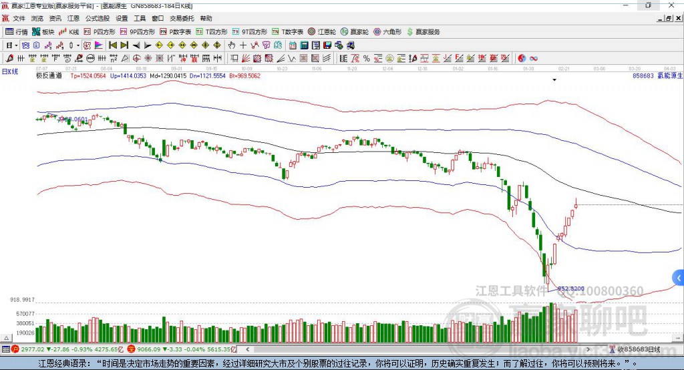Screen dimensions: 684x370
Task: Click the status bar grid icon
Action: click(x=5, y=349)
